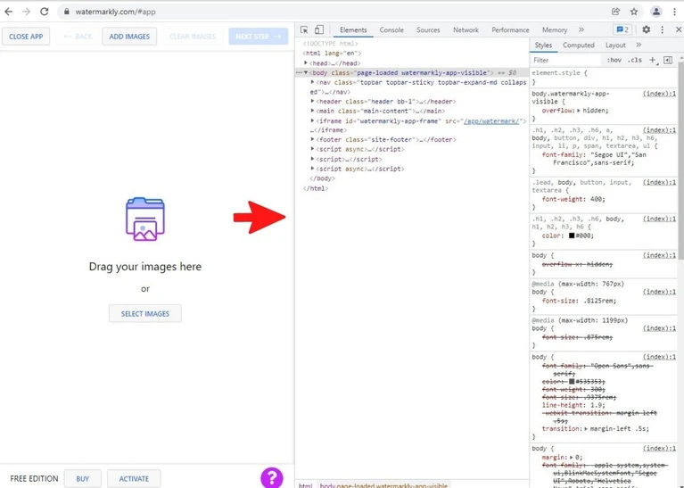
Task: Collapse the body element node
Action: [x=306, y=72]
